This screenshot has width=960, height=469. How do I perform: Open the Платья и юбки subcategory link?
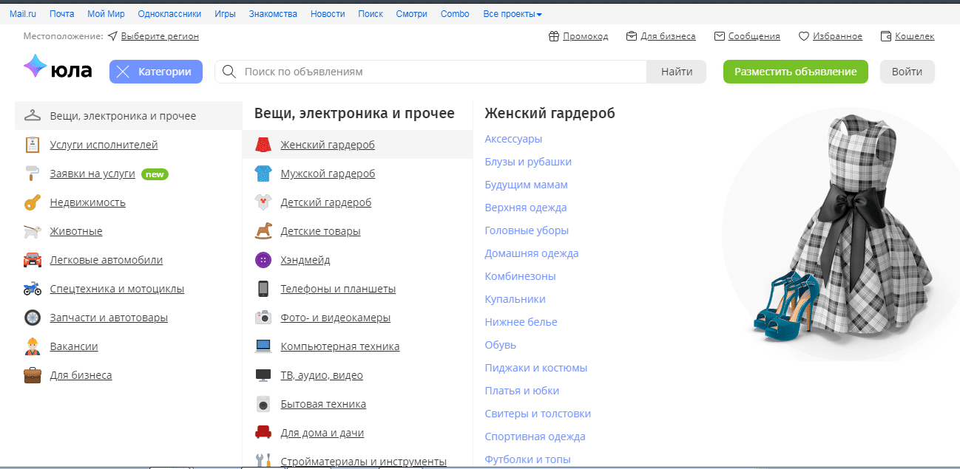tap(521, 391)
